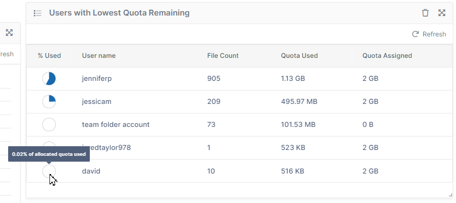Image resolution: width=456 pixels, height=203 pixels.
Task: Sort by File Count column header
Action: coord(223,56)
